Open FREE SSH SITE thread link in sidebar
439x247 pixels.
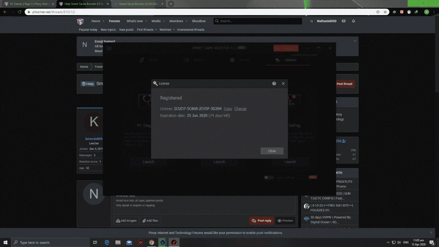332,208
